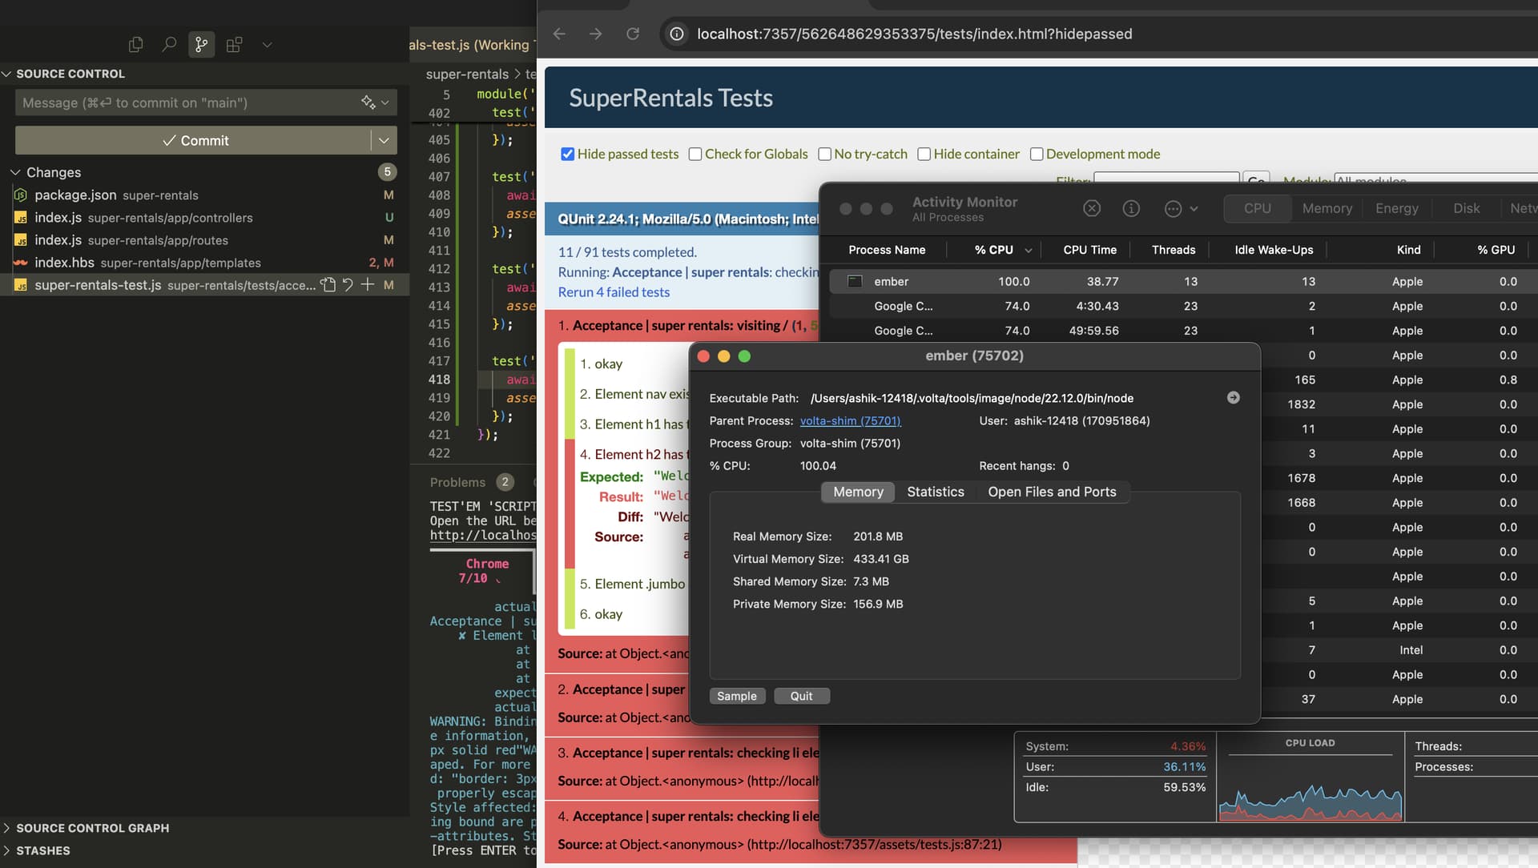The height and width of the screenshot is (868, 1538).
Task: Open Commit button dropdown arrow
Action: [x=384, y=140]
